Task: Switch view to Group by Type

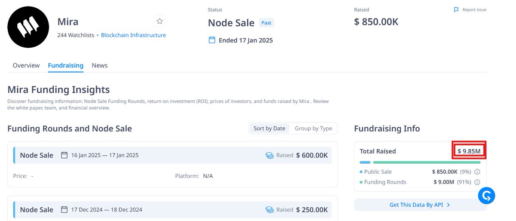Action: (313, 128)
